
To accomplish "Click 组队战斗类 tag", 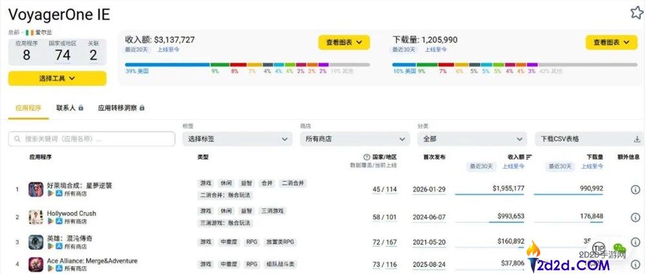I will (x=280, y=264).
